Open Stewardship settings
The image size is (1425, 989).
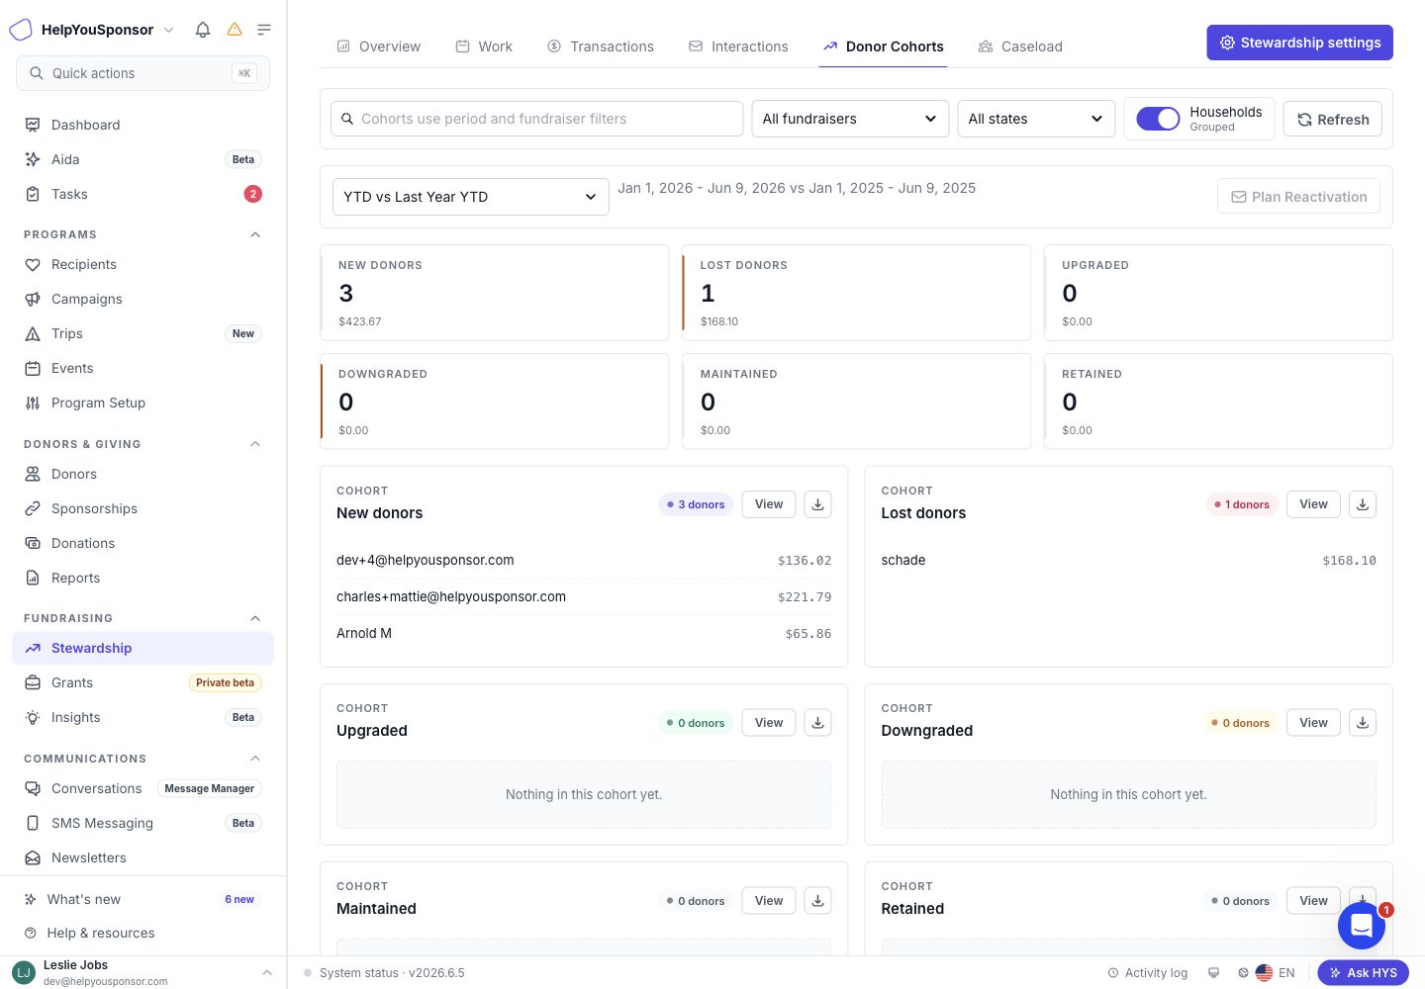[1300, 43]
